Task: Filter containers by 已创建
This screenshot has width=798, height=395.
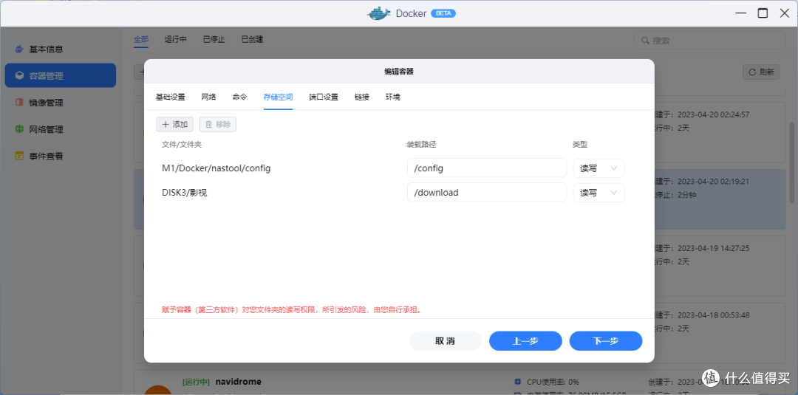Action: 252,39
